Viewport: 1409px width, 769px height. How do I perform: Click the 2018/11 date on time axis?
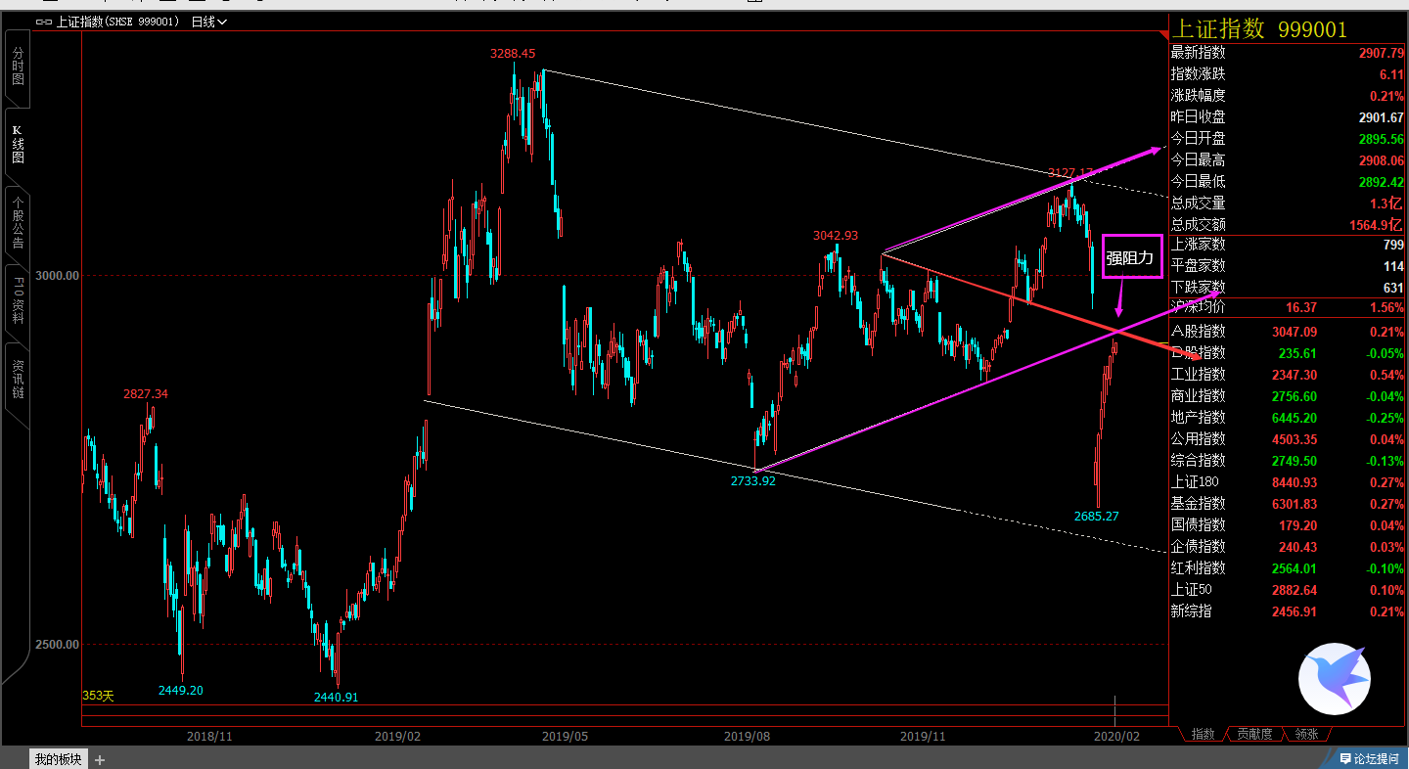[x=208, y=736]
